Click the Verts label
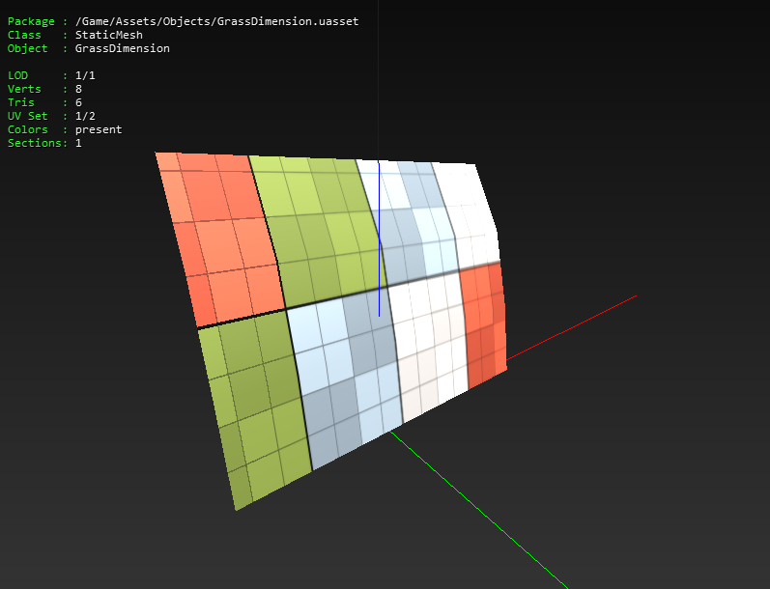 click(x=24, y=89)
